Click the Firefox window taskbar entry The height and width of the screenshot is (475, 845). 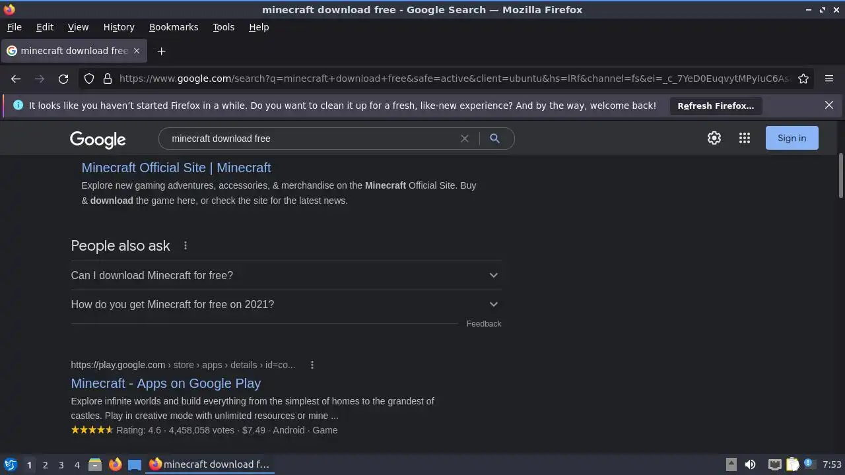pos(210,464)
